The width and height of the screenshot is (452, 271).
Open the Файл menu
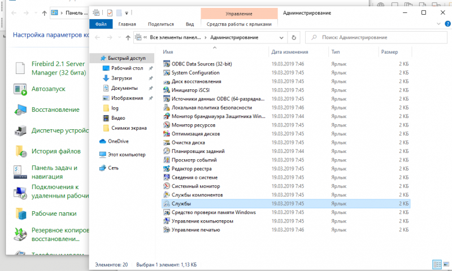[x=101, y=24]
